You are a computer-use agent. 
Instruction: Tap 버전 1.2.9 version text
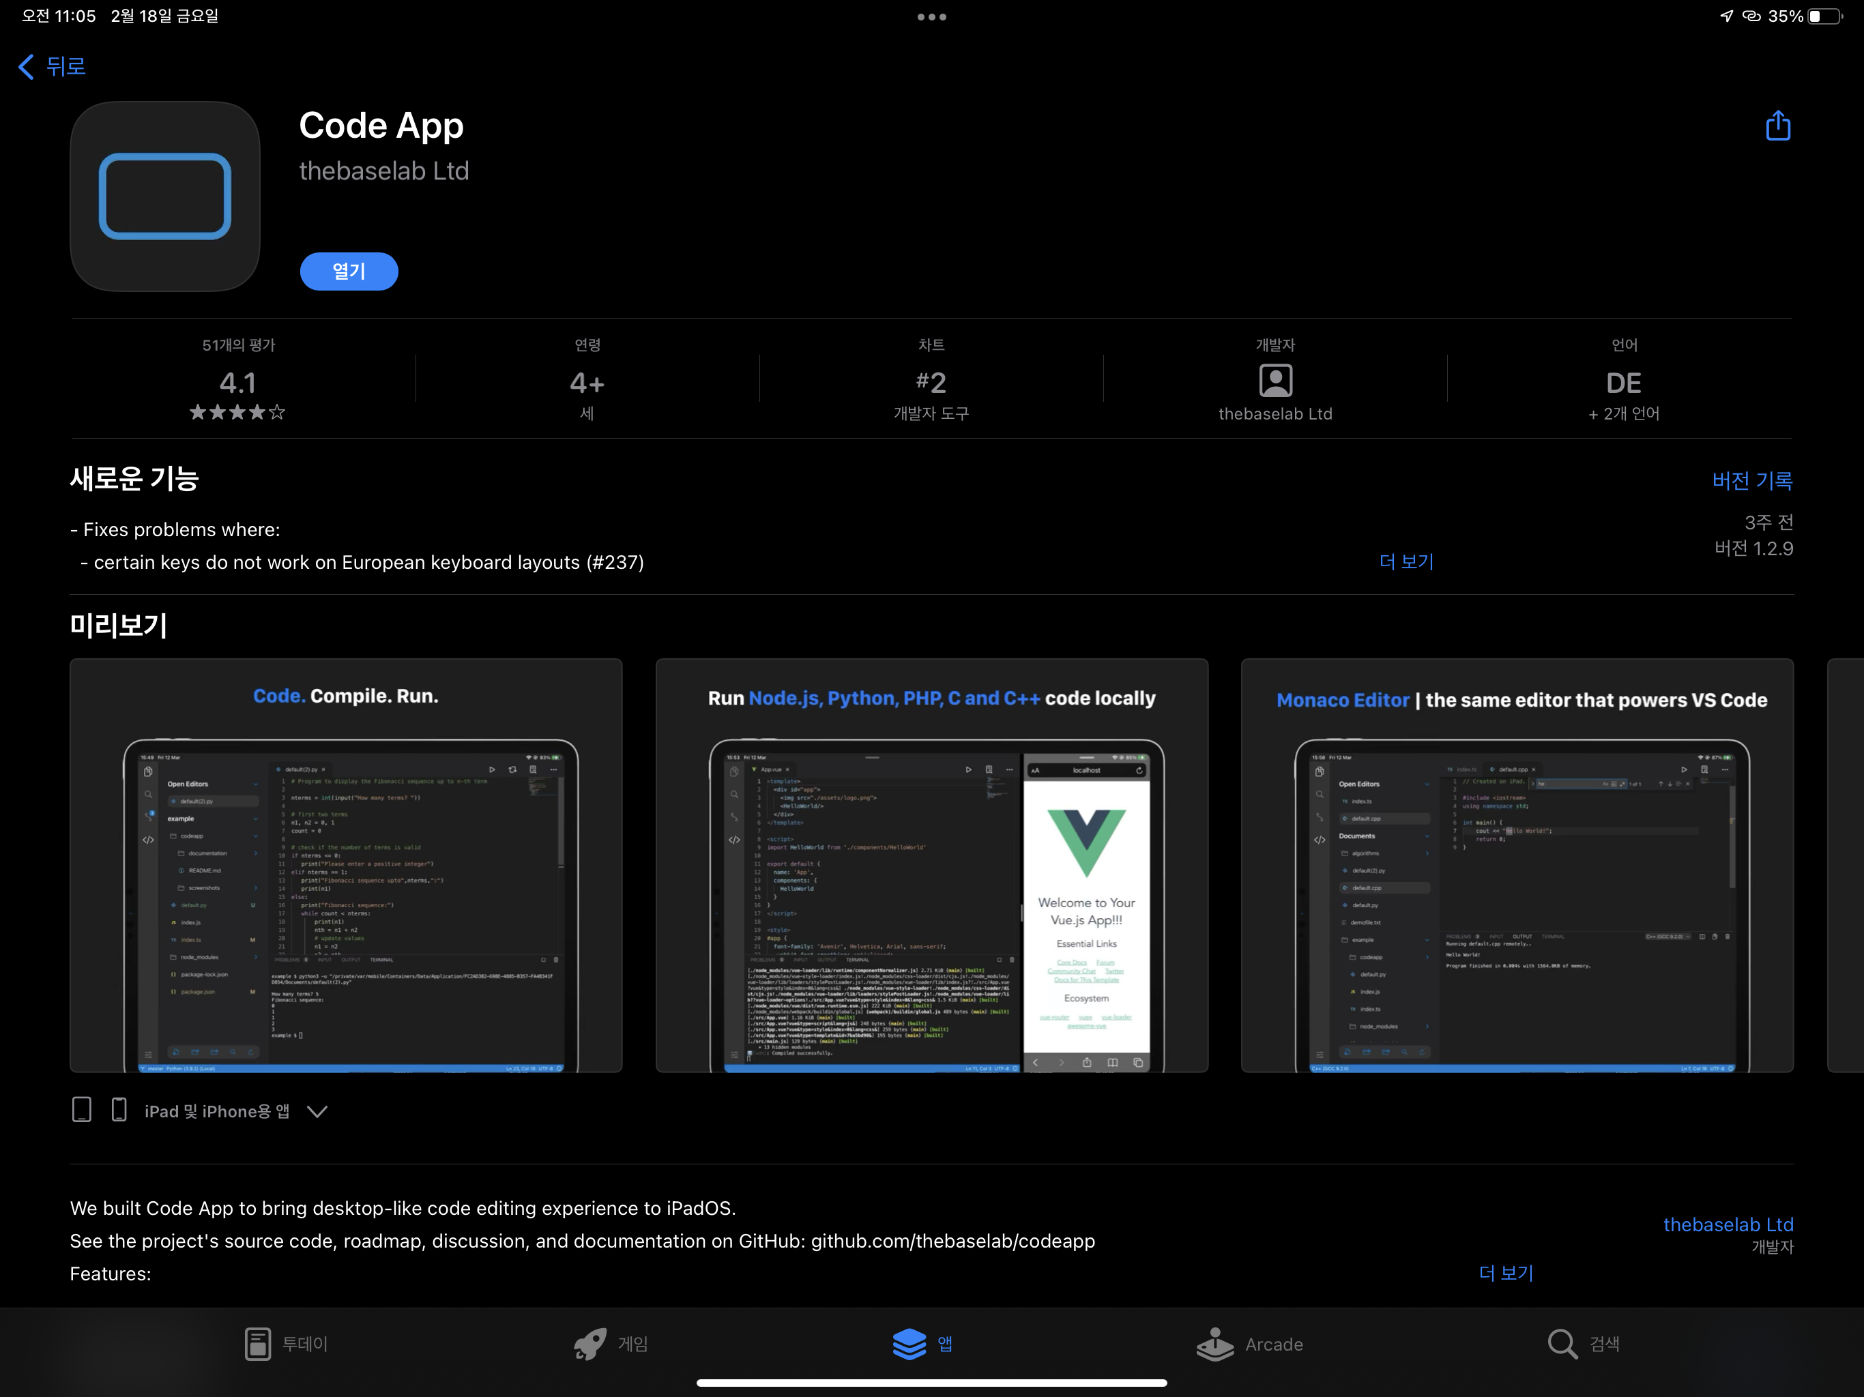pyautogui.click(x=1753, y=548)
